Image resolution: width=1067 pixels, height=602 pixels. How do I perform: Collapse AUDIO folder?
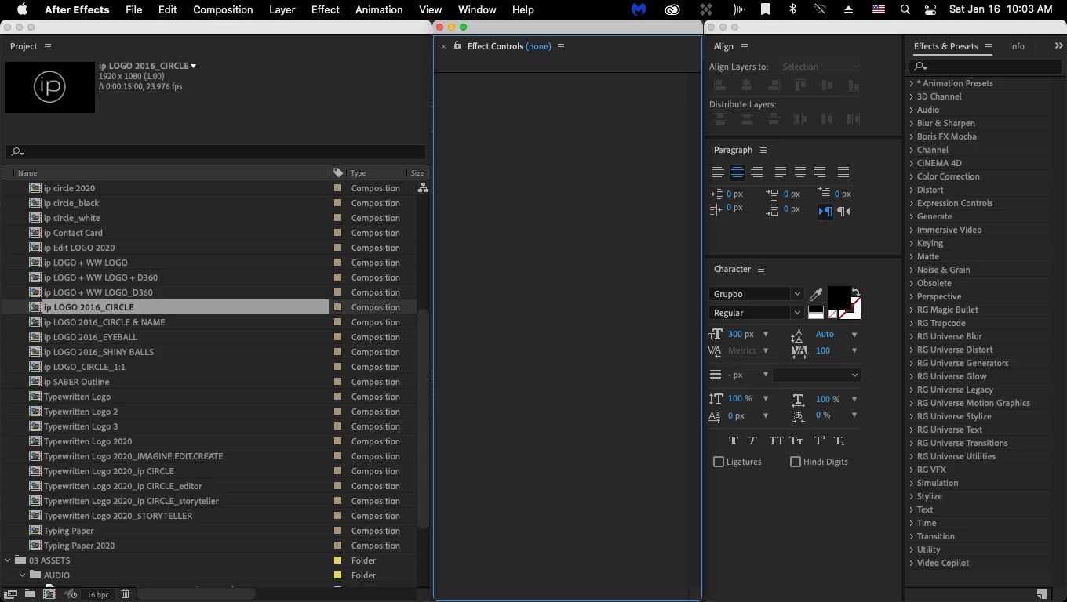(x=23, y=575)
